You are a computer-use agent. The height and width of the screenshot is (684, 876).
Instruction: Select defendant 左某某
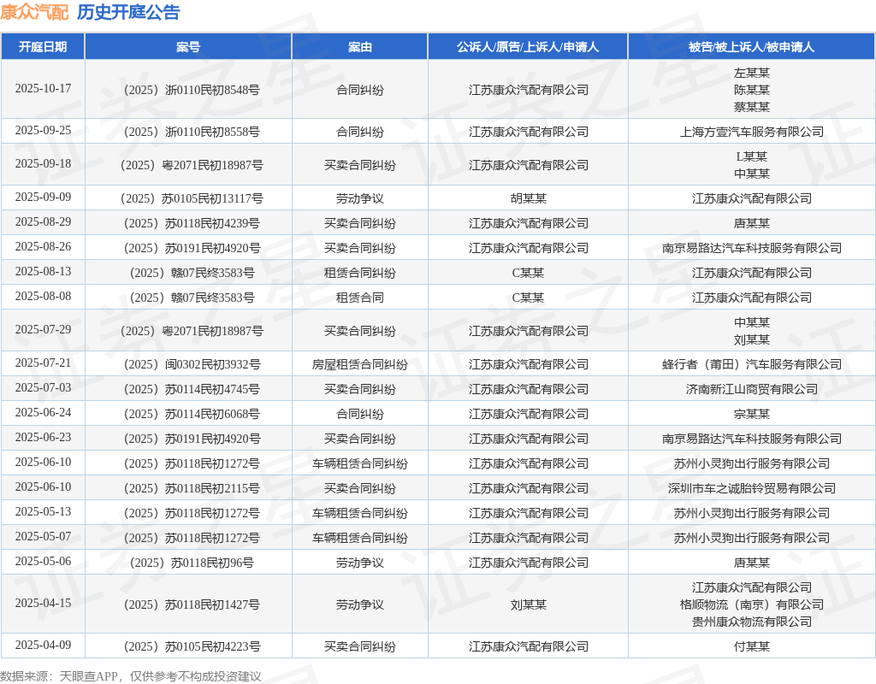coord(751,73)
